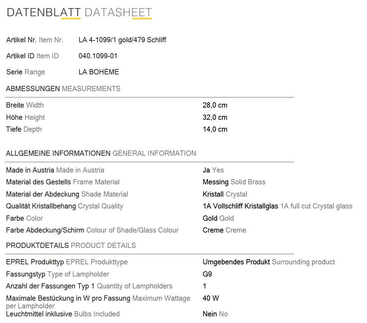
Task: Click the Made in Austria Ja Yes value
Action: [x=213, y=170]
